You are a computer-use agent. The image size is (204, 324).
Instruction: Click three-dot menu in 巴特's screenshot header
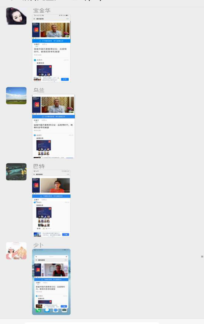(x=68, y=174)
